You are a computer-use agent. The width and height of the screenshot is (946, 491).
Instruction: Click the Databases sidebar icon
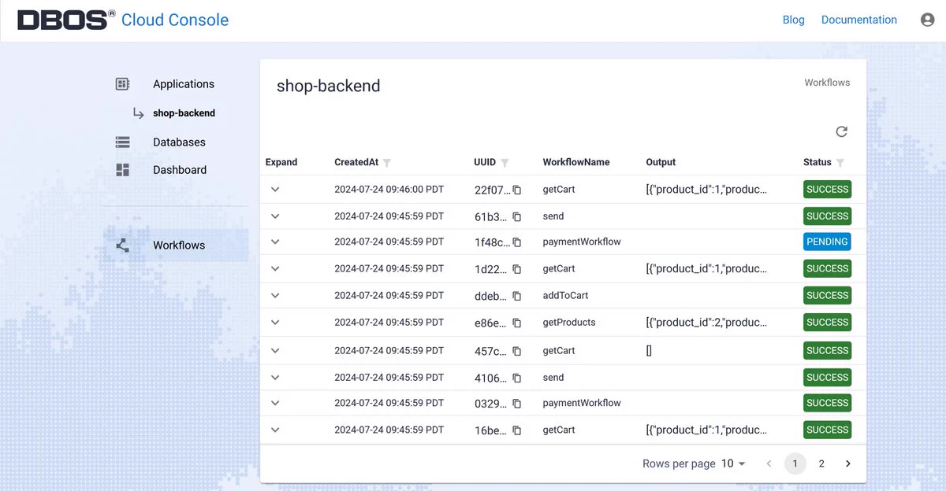tap(122, 142)
